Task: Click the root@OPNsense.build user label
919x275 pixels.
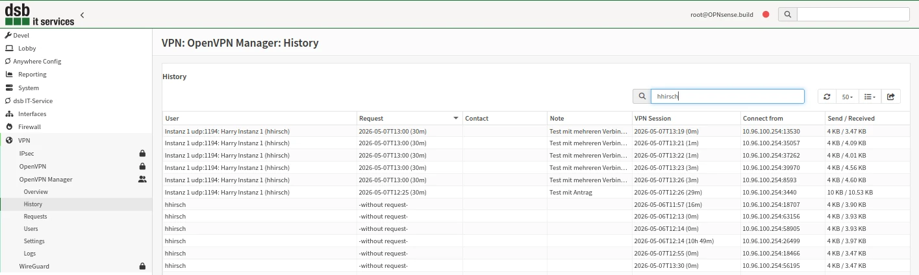Action: tap(722, 14)
